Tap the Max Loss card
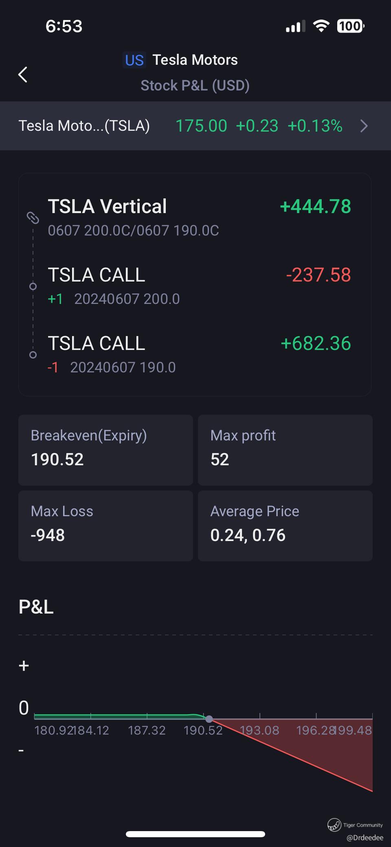Image resolution: width=391 pixels, height=847 pixels. (105, 526)
